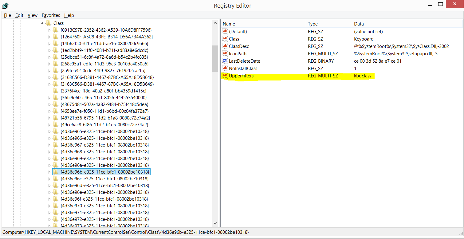Expand the {25dbce51-6c8f...} registry key
The height and width of the screenshot is (239, 464).
click(x=49, y=57)
